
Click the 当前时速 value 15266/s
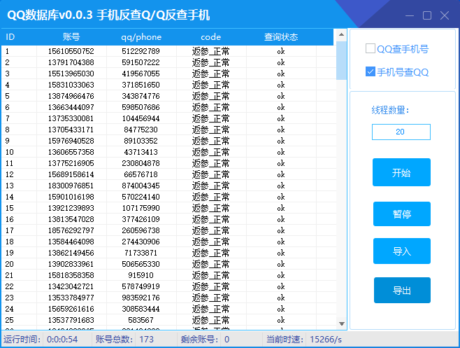click(x=326, y=340)
